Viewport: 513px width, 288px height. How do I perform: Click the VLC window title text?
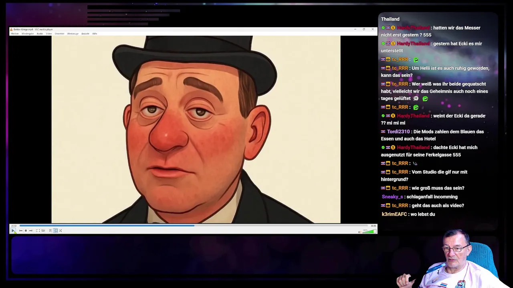point(33,29)
